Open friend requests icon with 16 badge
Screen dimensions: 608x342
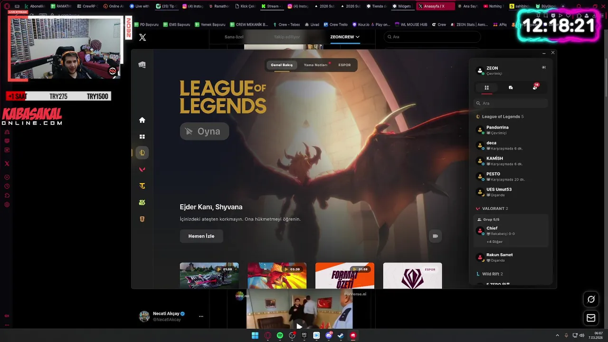click(535, 87)
